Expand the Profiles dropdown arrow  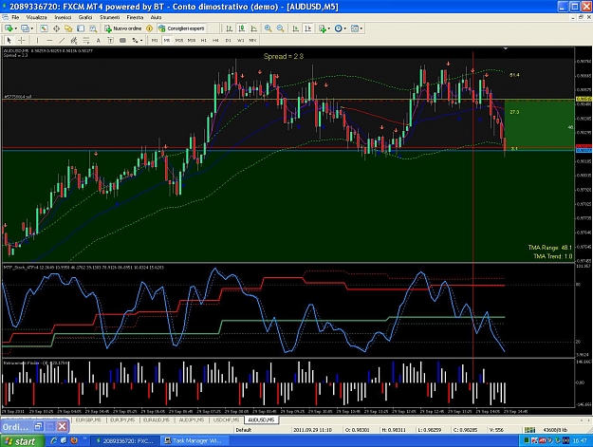click(x=31, y=28)
